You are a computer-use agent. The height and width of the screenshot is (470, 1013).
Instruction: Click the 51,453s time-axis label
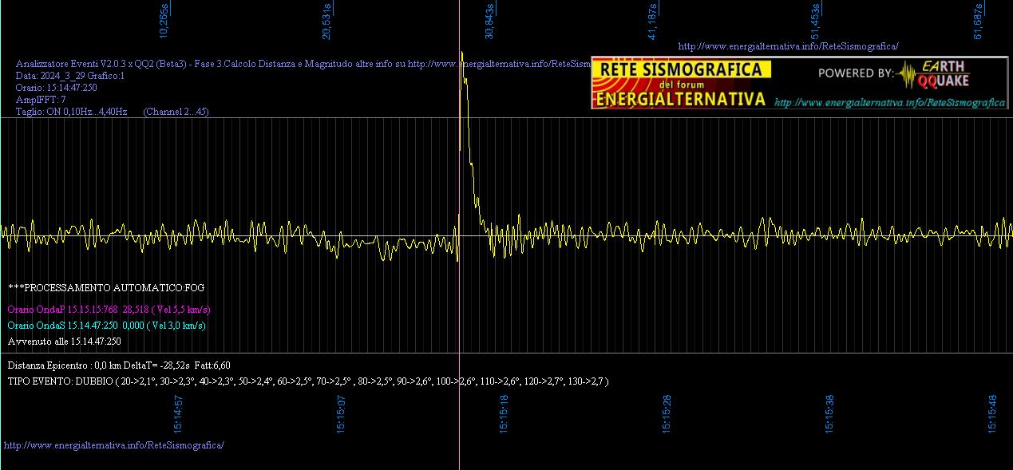click(x=816, y=21)
